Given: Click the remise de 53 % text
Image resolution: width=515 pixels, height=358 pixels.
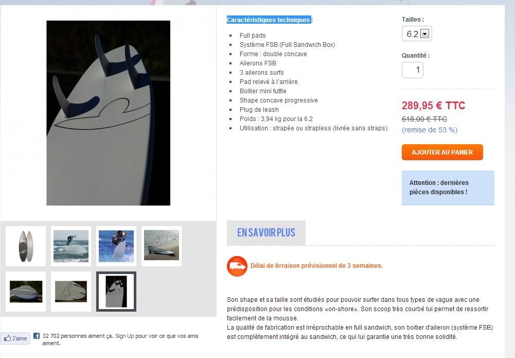Looking at the screenshot, I should 430,130.
